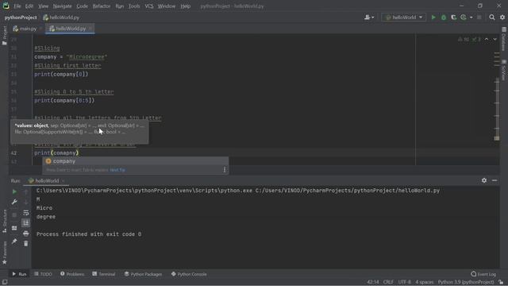
Task: Hide the Run tool window with minus icon
Action: [x=495, y=180]
